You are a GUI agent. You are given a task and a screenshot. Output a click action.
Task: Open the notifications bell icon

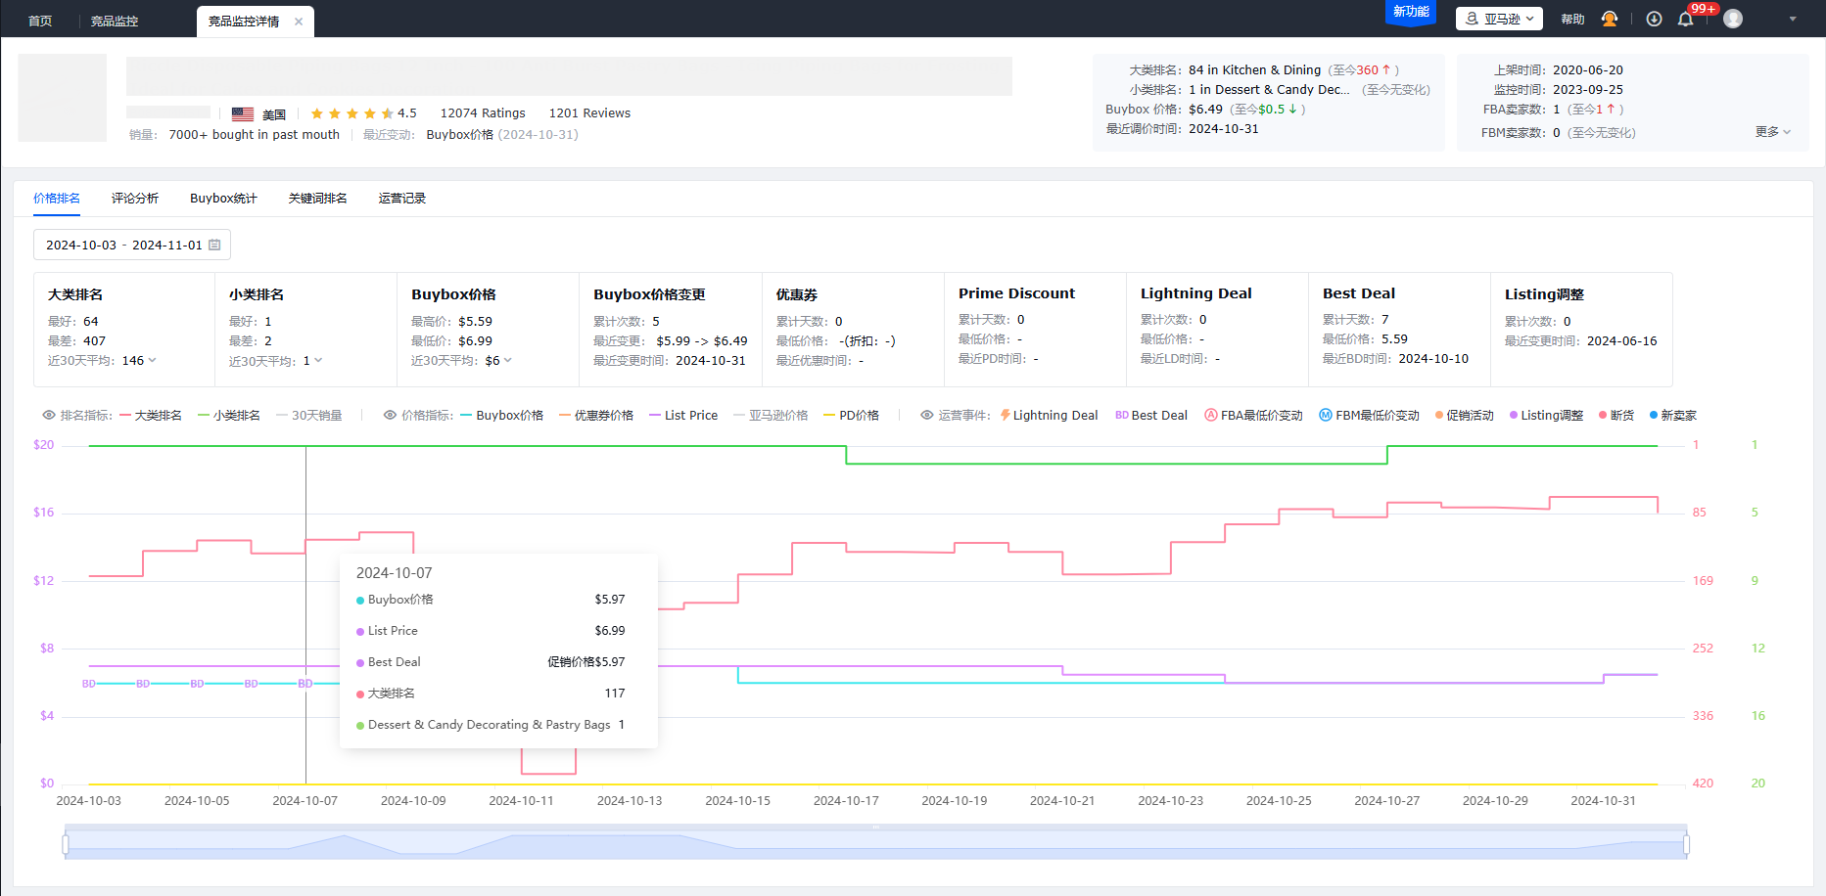[1685, 19]
